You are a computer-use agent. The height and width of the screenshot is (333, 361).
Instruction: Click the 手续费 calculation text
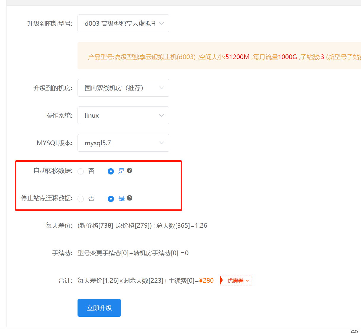coord(133,253)
